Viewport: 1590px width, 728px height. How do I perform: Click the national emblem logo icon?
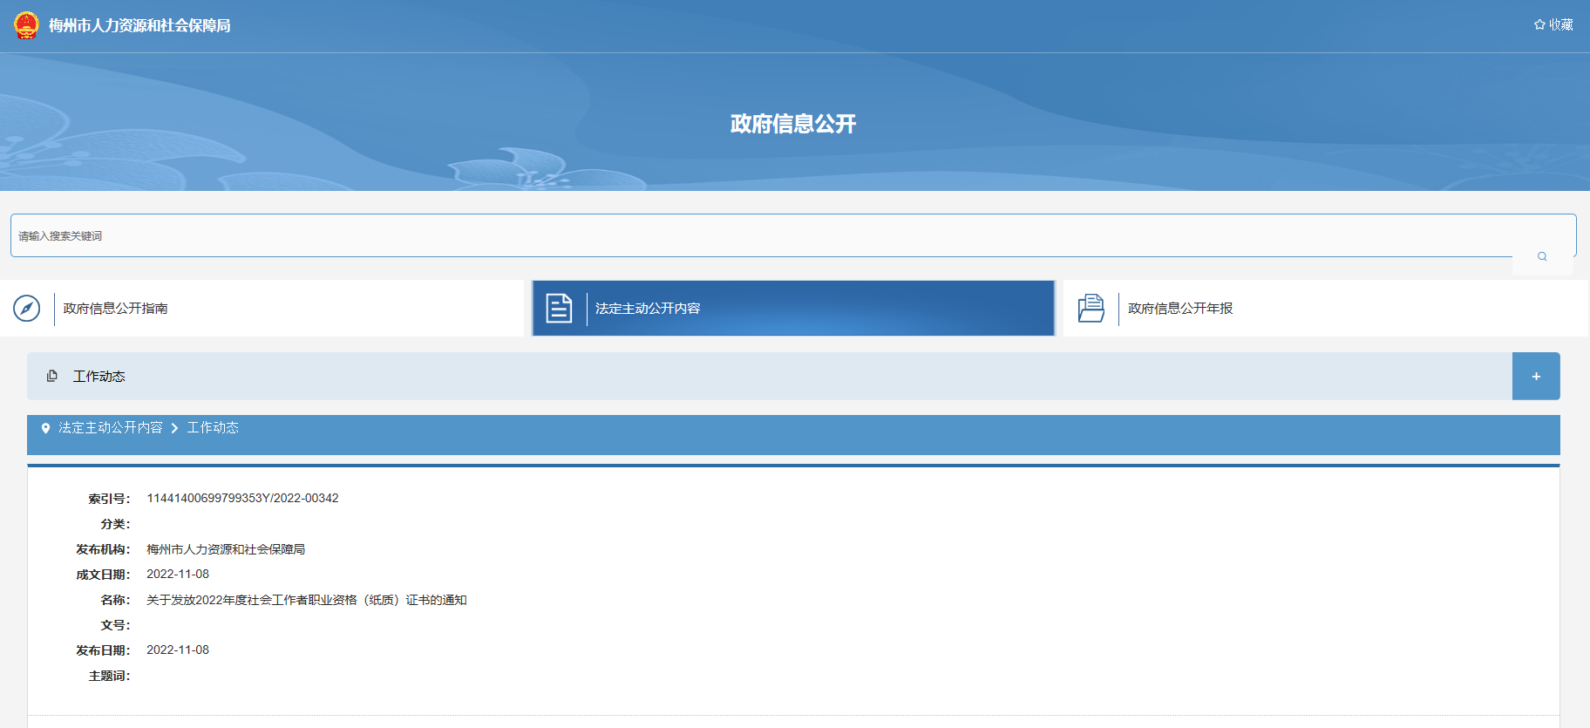coord(26,25)
